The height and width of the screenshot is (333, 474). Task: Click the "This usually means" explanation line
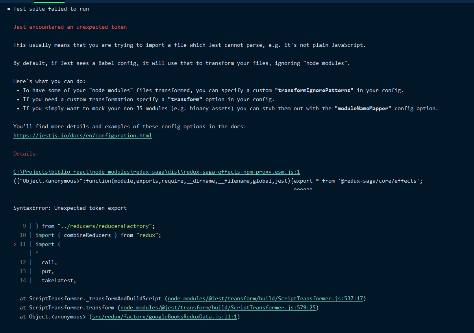tap(190, 45)
